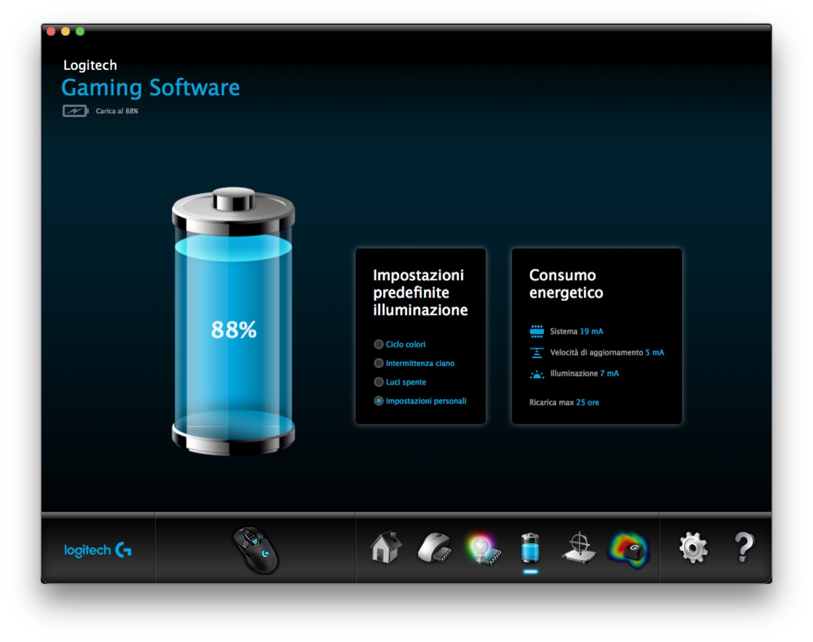Click the 'Ricarica max 25 ore' text
813x642 pixels.
click(564, 402)
